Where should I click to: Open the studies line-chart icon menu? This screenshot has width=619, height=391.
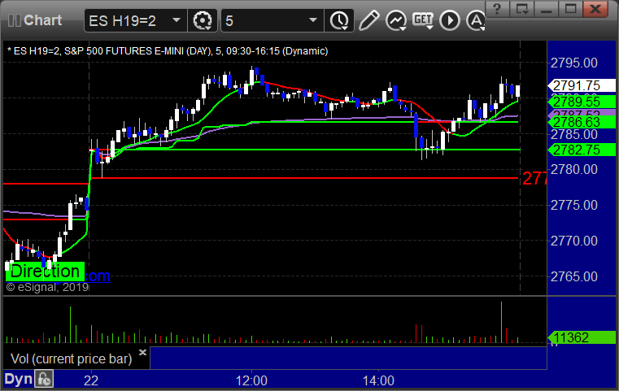click(396, 20)
